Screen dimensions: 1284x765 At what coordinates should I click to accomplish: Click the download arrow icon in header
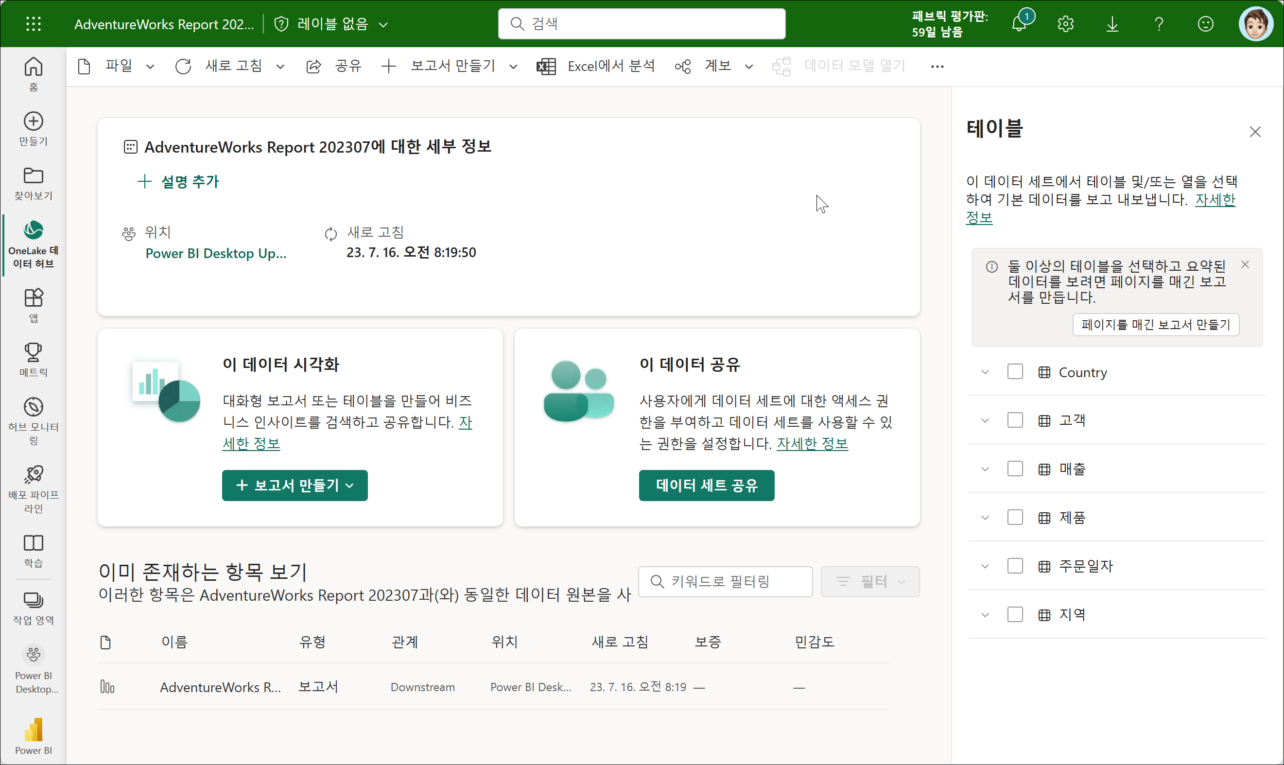(x=1112, y=24)
